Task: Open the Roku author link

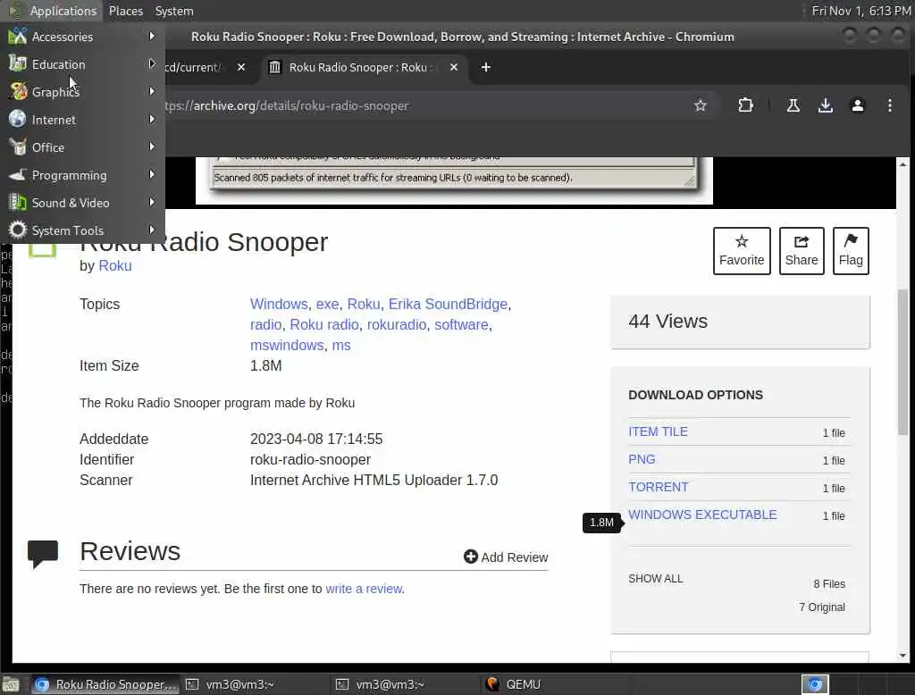Action: (x=115, y=265)
